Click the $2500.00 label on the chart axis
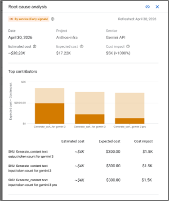Image resolution: width=169 pixels, height=201 pixels. point(20,103)
